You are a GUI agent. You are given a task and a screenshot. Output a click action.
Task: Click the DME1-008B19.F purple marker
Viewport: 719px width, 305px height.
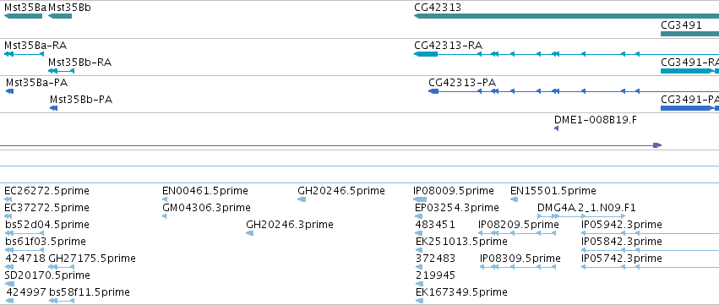point(556,129)
